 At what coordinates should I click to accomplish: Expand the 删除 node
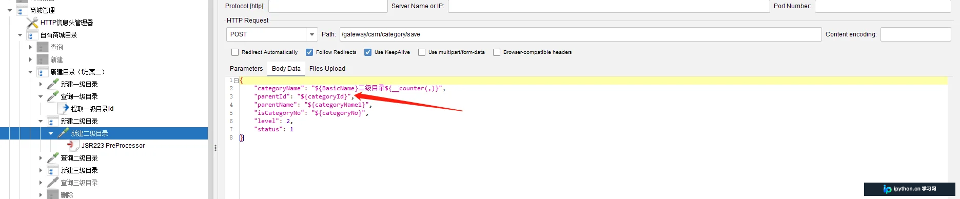[41, 195]
